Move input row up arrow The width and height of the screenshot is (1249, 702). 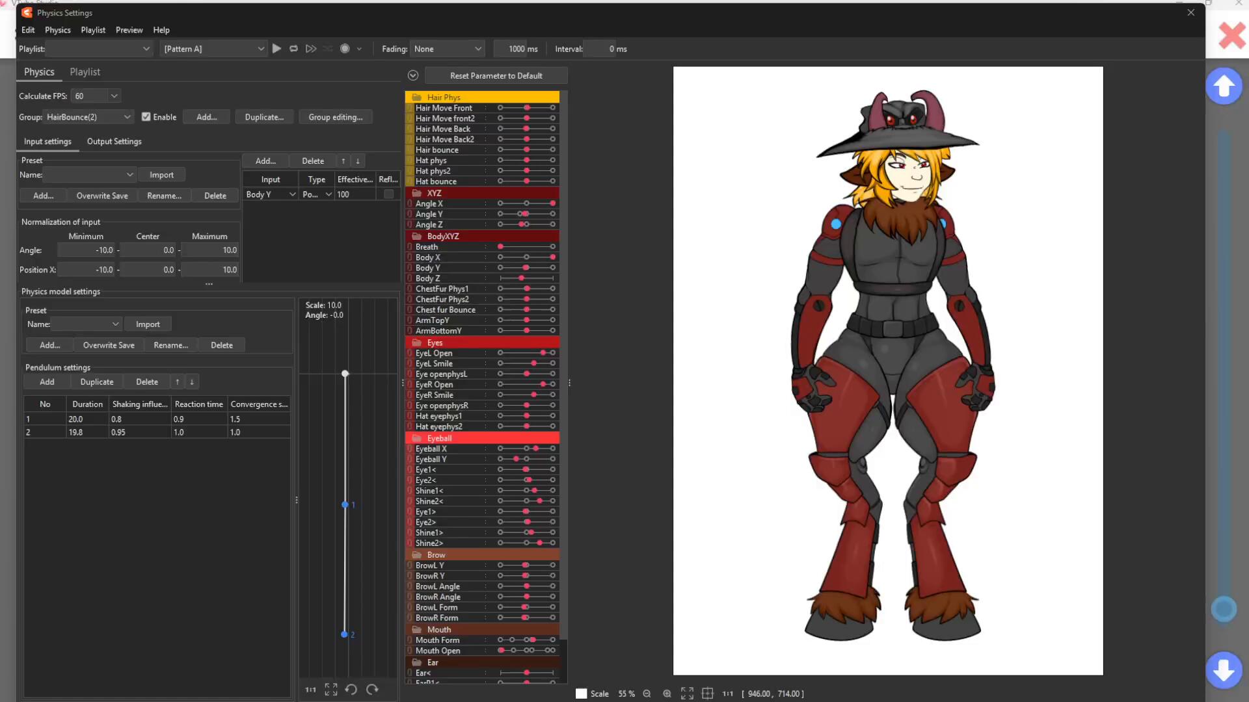[343, 161]
